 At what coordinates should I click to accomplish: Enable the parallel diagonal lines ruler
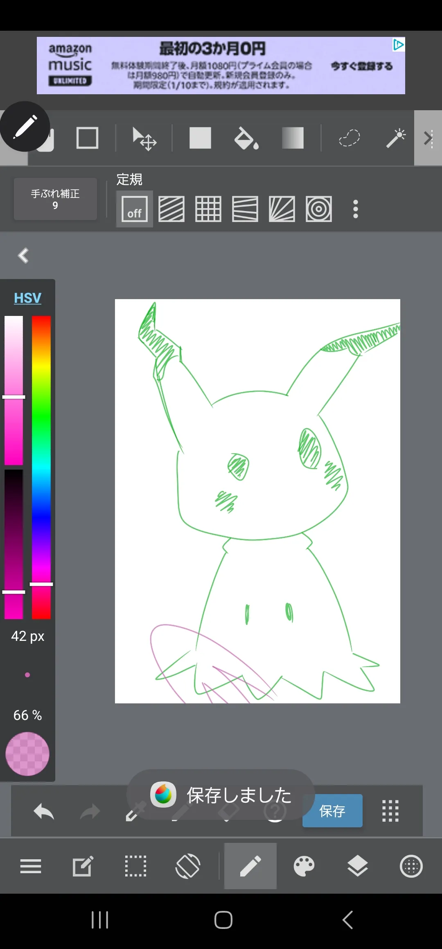[171, 209]
